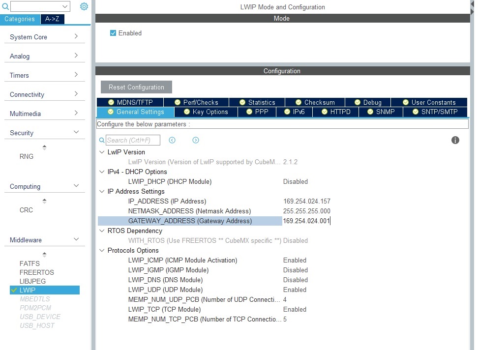Click the LWIP_IGMP Disabled value
Viewport: 478px width, 350px height.
click(296, 270)
